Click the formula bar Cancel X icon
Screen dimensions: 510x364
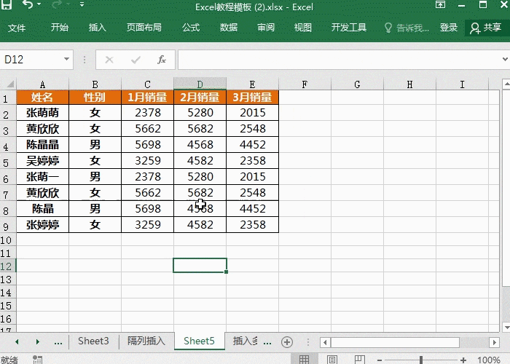[x=109, y=60]
